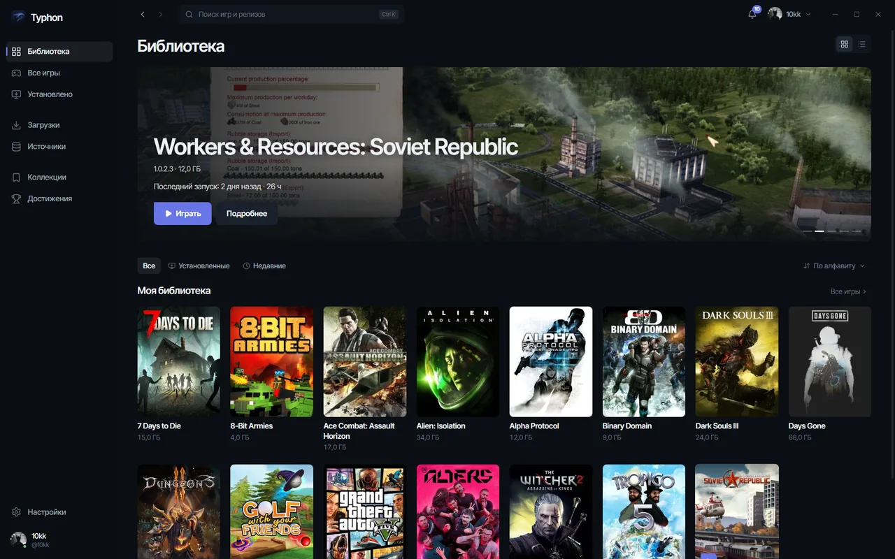Open the Alien: Isolation cover
The image size is (895, 559).
tap(458, 362)
